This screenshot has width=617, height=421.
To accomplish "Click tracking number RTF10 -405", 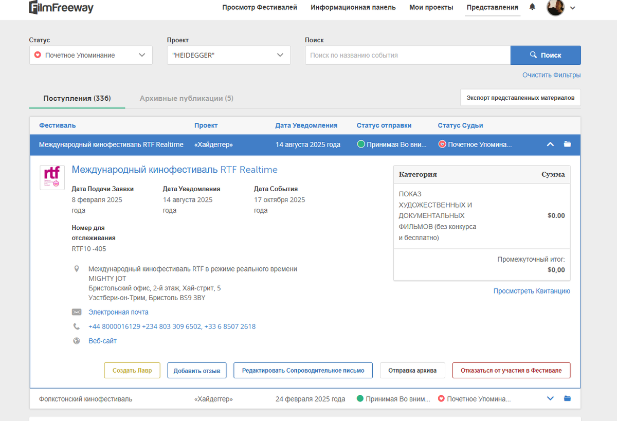I will (x=89, y=249).
